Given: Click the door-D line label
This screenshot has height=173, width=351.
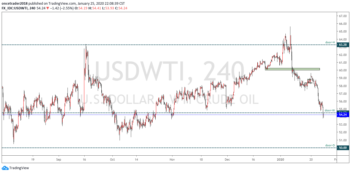Looking at the screenshot, I should (330, 145).
